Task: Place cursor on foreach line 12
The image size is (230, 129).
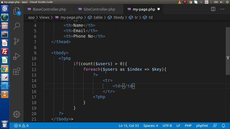Action: coord(125,69)
